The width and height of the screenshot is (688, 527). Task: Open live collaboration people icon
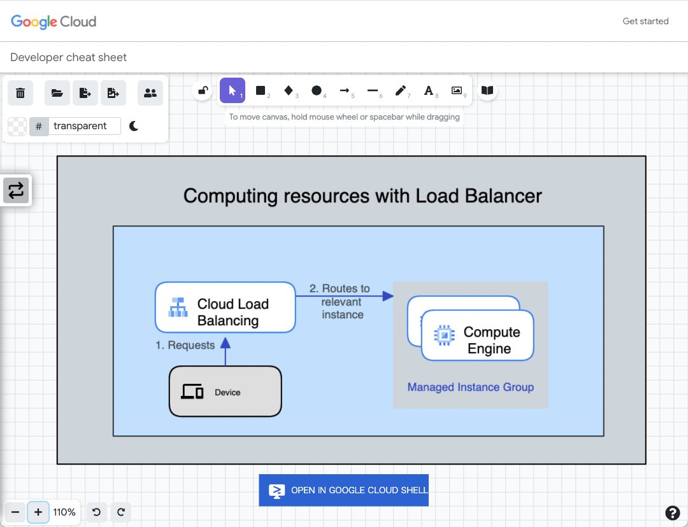[x=150, y=93]
